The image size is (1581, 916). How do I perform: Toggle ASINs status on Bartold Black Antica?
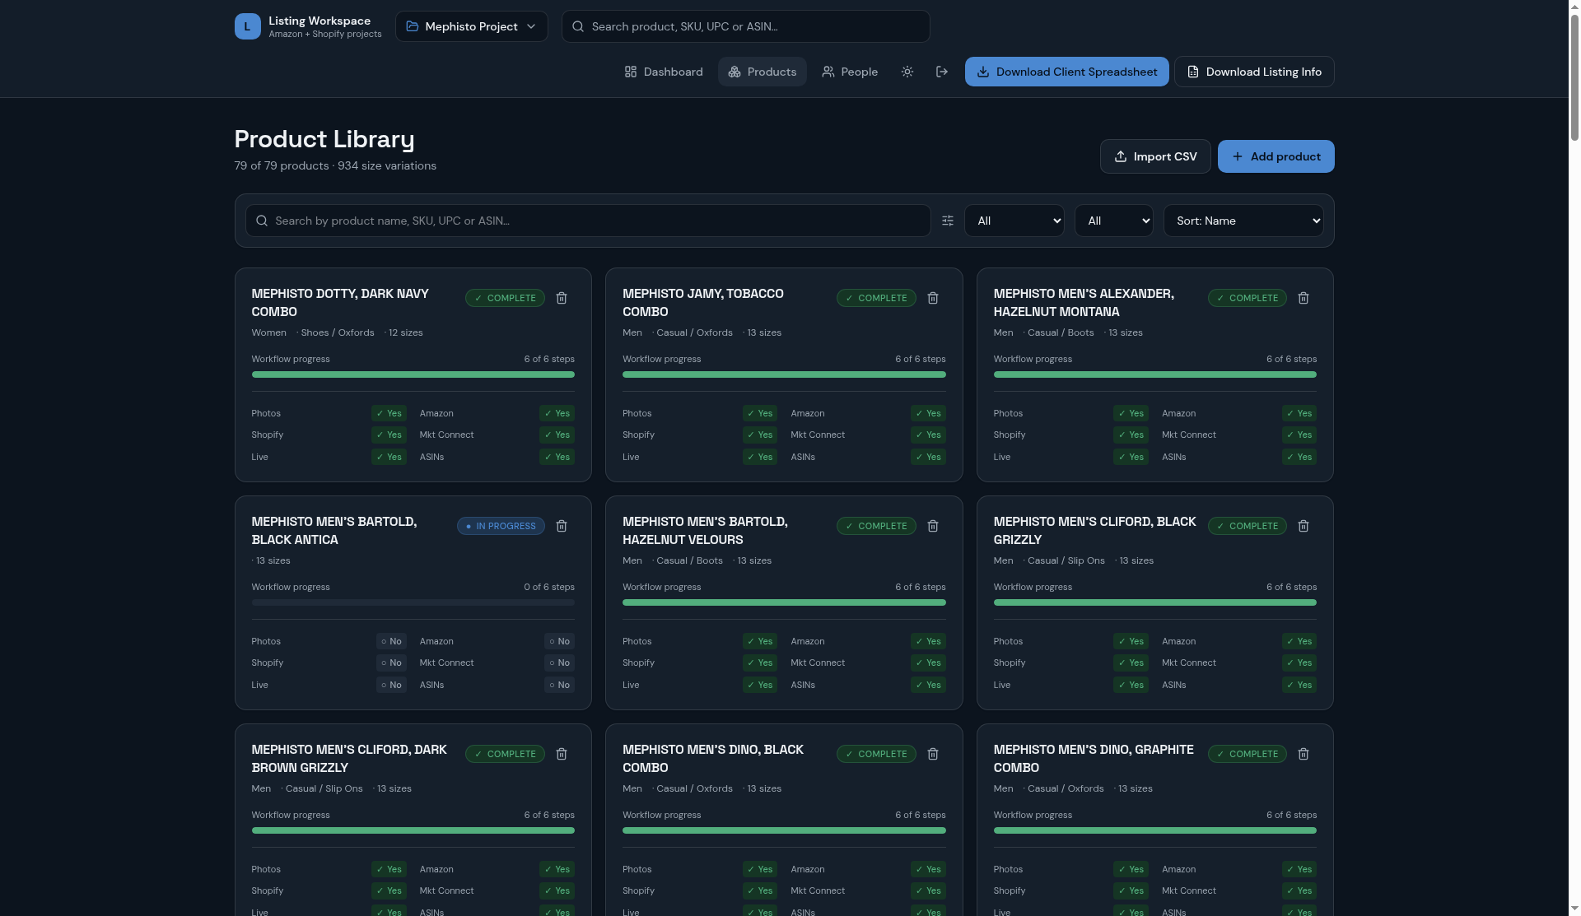[x=559, y=685]
